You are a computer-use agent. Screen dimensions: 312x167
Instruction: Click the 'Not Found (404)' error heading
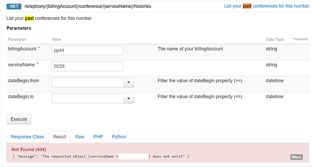point(29,149)
